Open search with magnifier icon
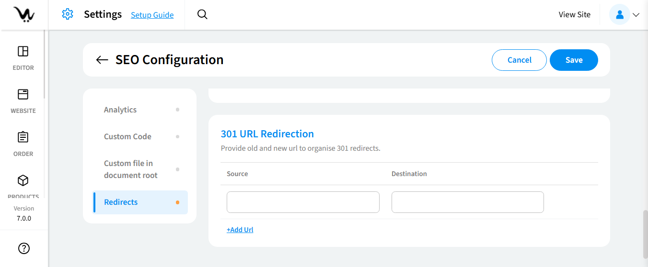This screenshot has width=648, height=267. (x=202, y=14)
